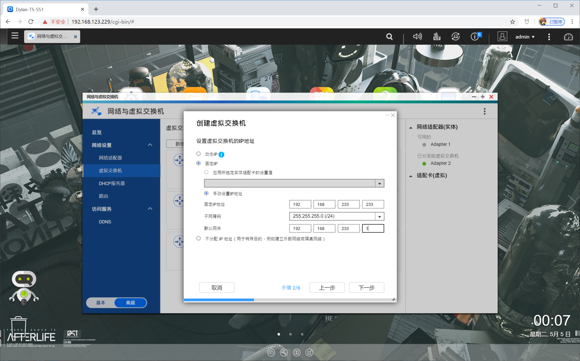This screenshot has height=361, width=580.
Task: Open the QTS main menu hamburger icon
Action: pyautogui.click(x=15, y=36)
